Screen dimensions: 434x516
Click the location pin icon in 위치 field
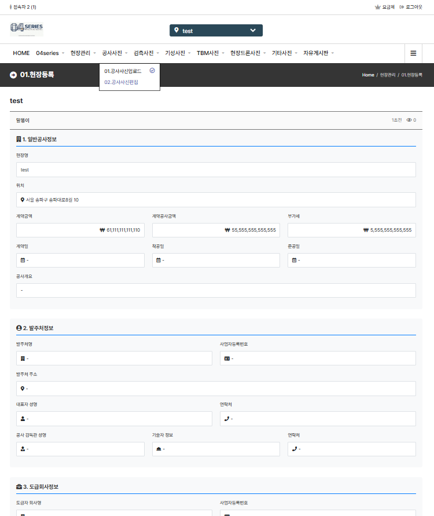23,200
